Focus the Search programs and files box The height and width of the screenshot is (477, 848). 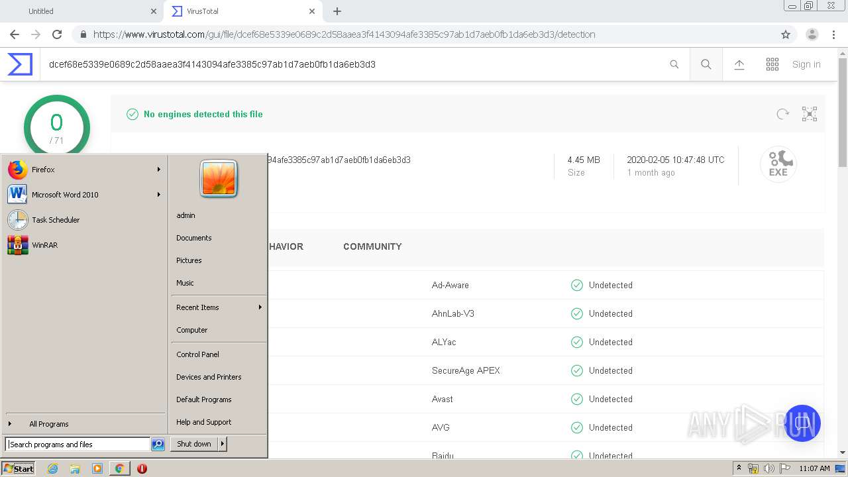(78, 445)
